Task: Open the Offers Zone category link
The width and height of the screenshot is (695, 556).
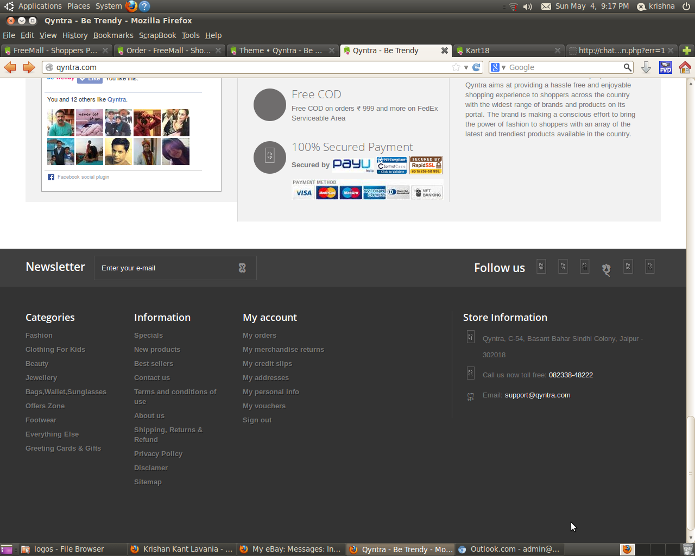Action: point(45,406)
